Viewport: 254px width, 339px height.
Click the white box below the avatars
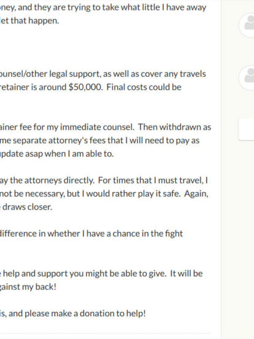pos(247,130)
